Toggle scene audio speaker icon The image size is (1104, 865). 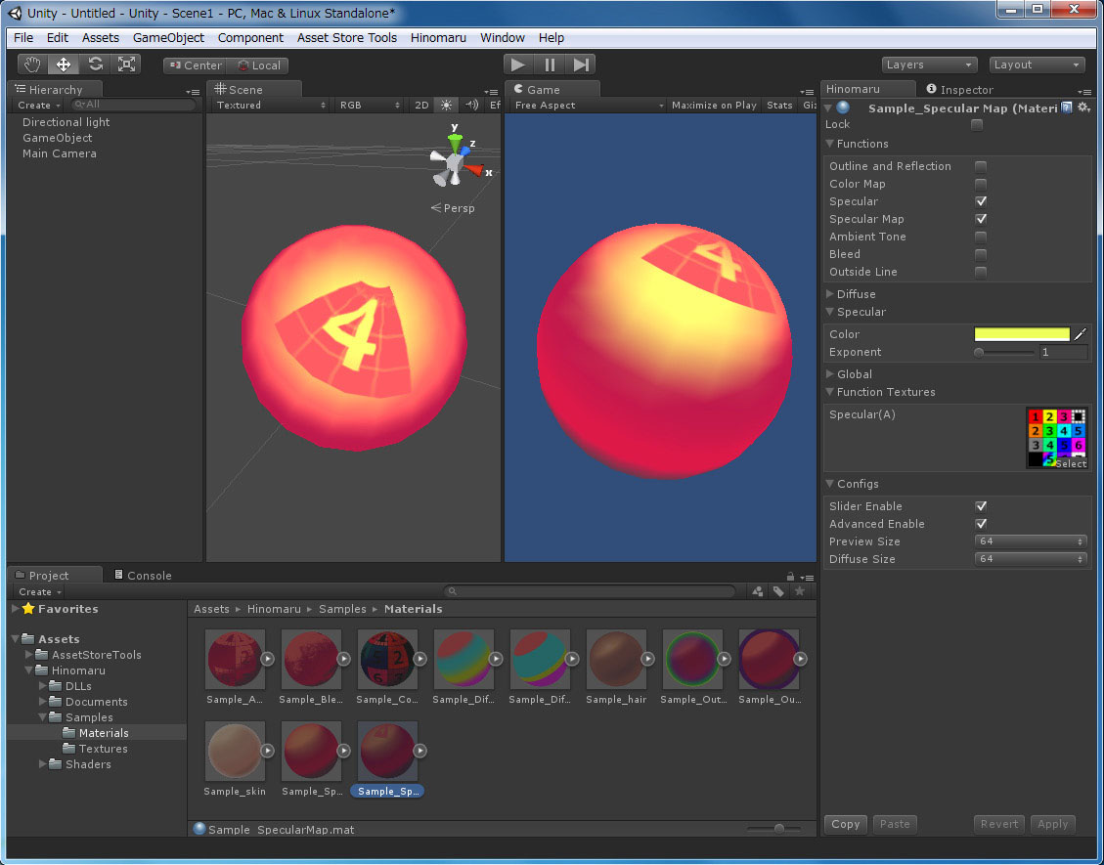tap(471, 105)
